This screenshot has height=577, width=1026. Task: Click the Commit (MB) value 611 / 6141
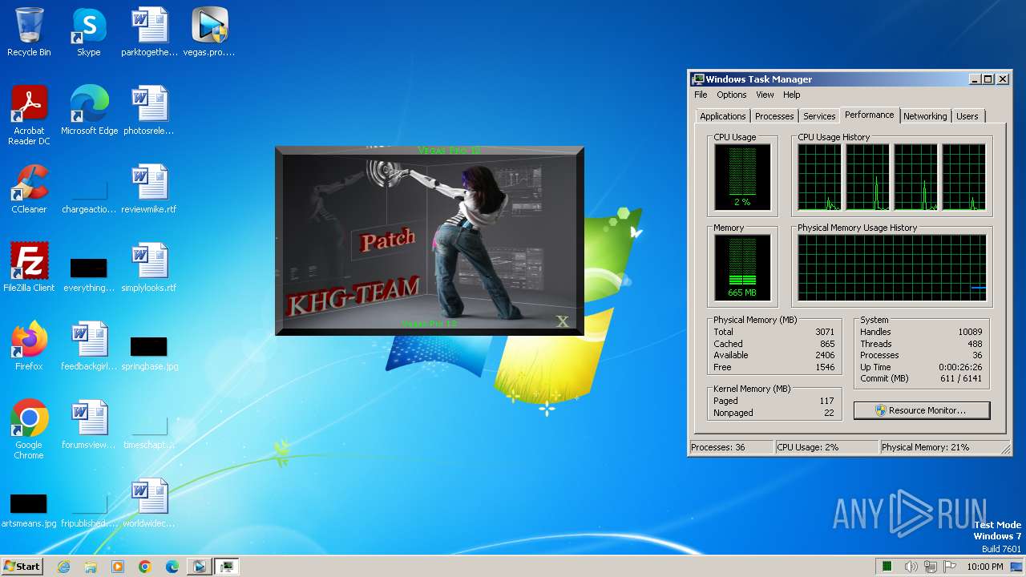(960, 379)
